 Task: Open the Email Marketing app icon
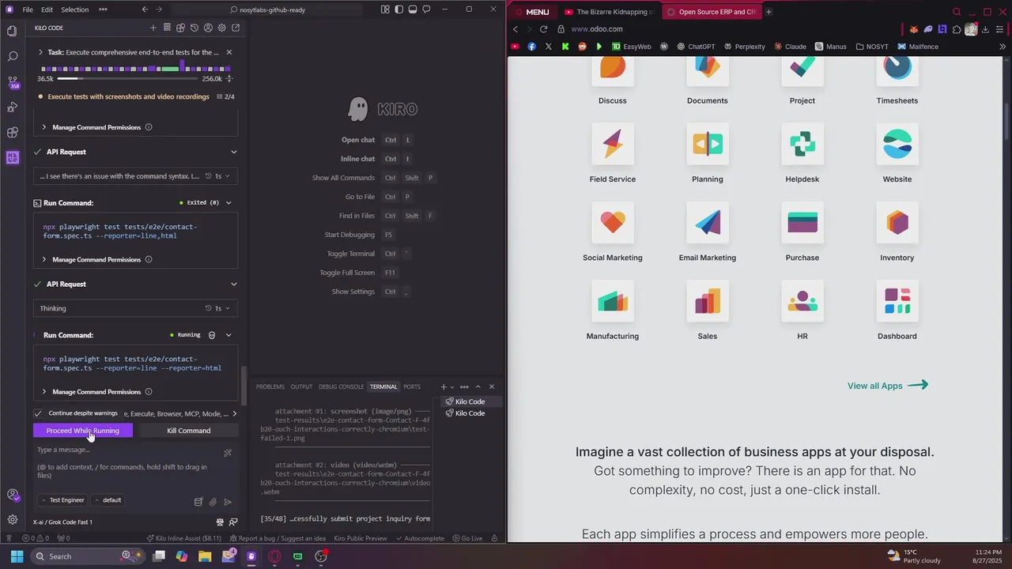pos(708,222)
